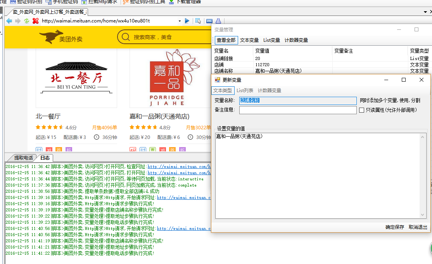Viewport: 432px width, 264px height.
Task: Open the Http request URL logged at 11:39:16
Action: (184, 198)
